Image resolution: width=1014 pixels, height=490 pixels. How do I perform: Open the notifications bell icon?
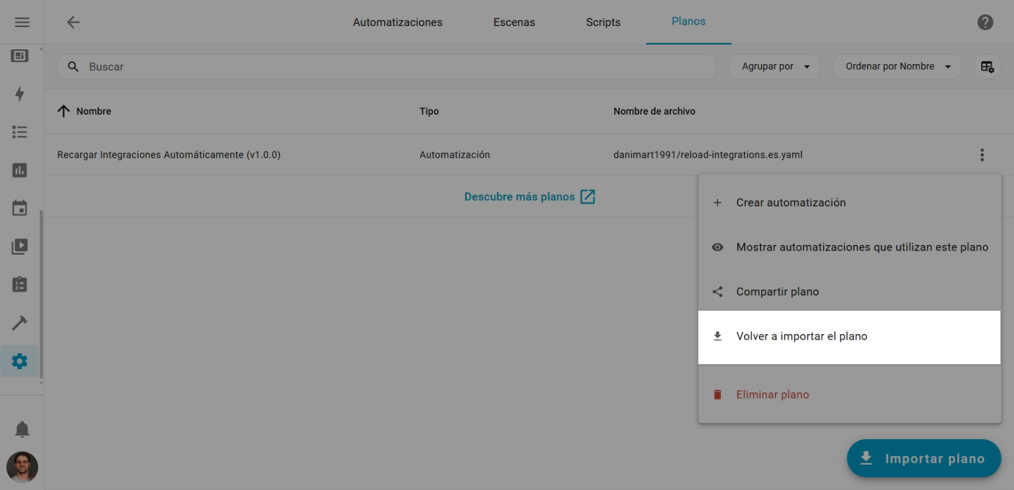coord(22,429)
